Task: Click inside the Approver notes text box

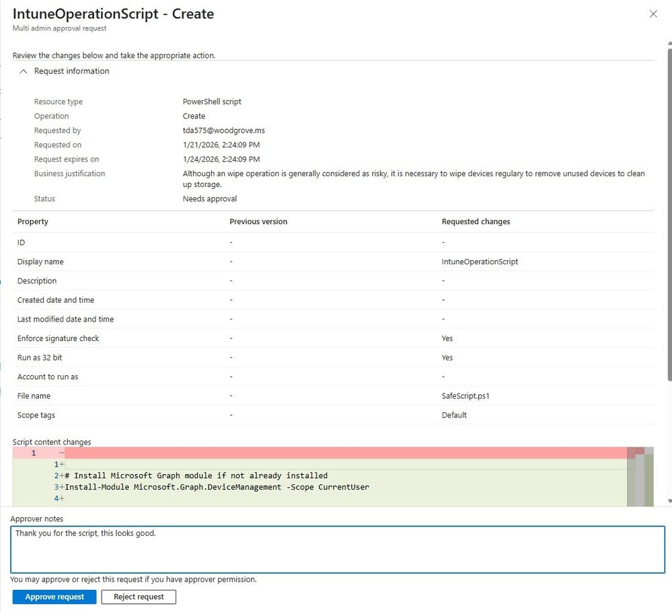Action: 337,549
